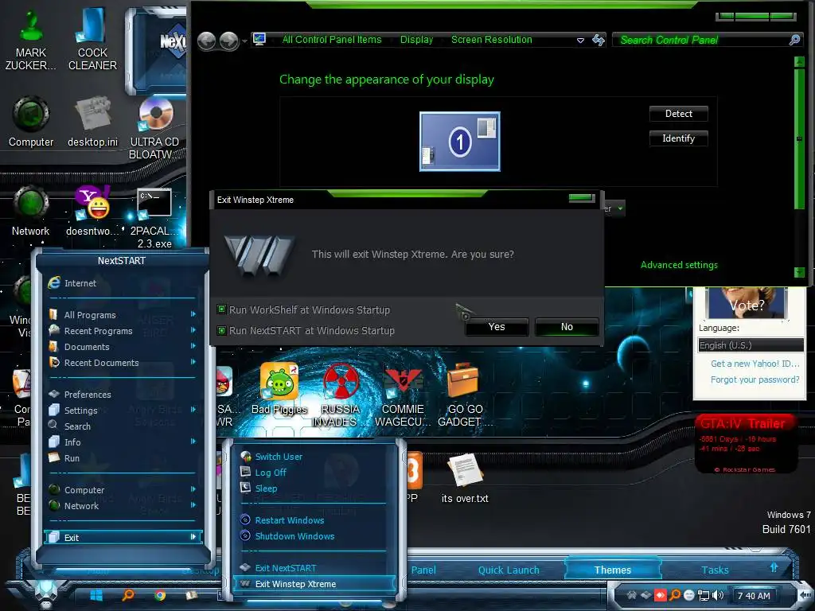
Task: Choose Shutdown Windows in the exit submenu
Action: pyautogui.click(x=314, y=536)
